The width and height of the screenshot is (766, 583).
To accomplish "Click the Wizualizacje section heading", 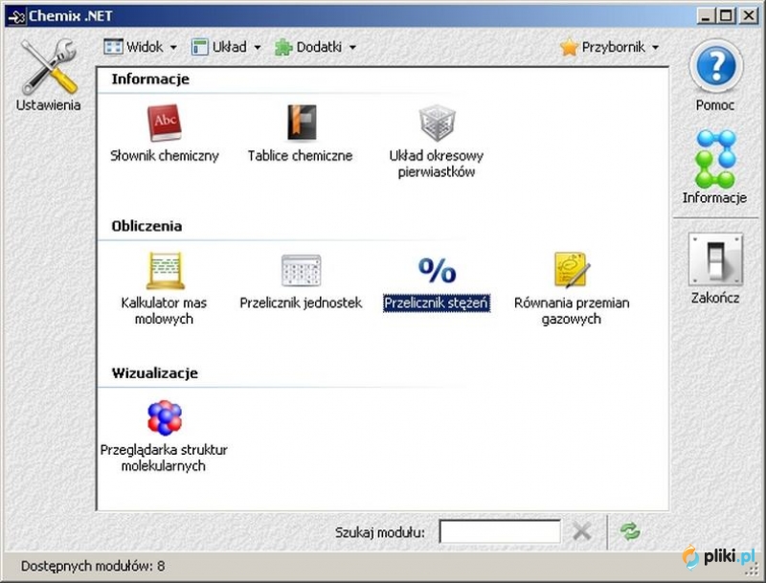I will pyautogui.click(x=155, y=373).
